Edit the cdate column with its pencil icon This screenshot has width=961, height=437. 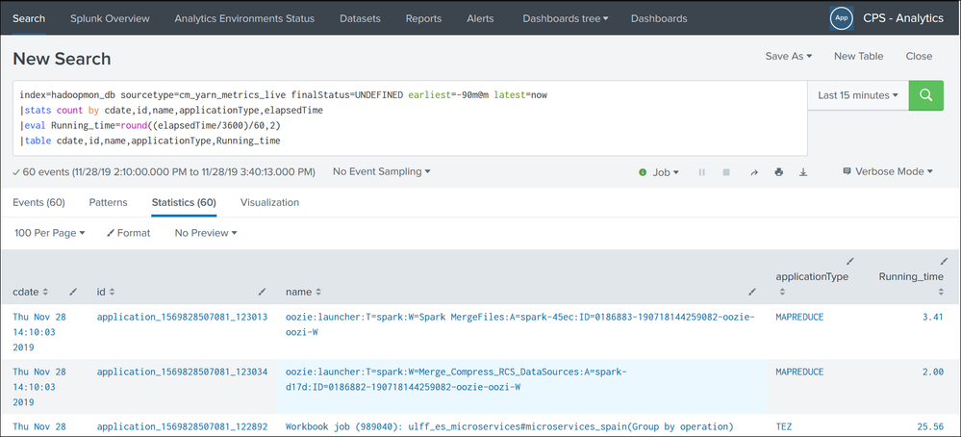tap(73, 293)
